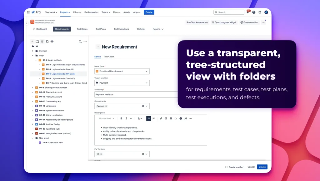Screen dimensions: 320x181
Task: Open the Dashboards menu
Action: tap(91, 12)
